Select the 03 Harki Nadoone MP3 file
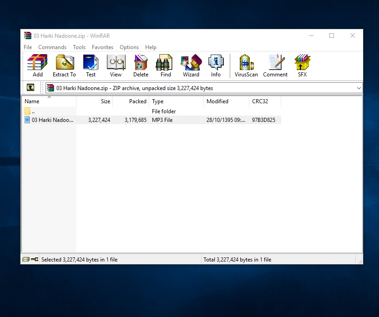This screenshot has height=317, width=379. (49, 120)
